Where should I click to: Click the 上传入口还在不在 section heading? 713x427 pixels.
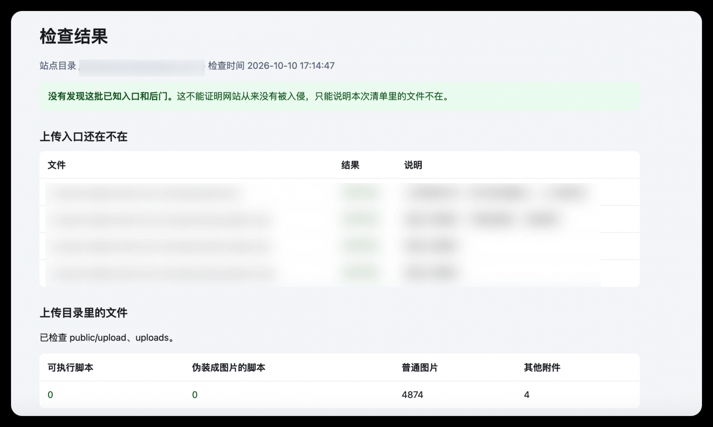click(84, 137)
